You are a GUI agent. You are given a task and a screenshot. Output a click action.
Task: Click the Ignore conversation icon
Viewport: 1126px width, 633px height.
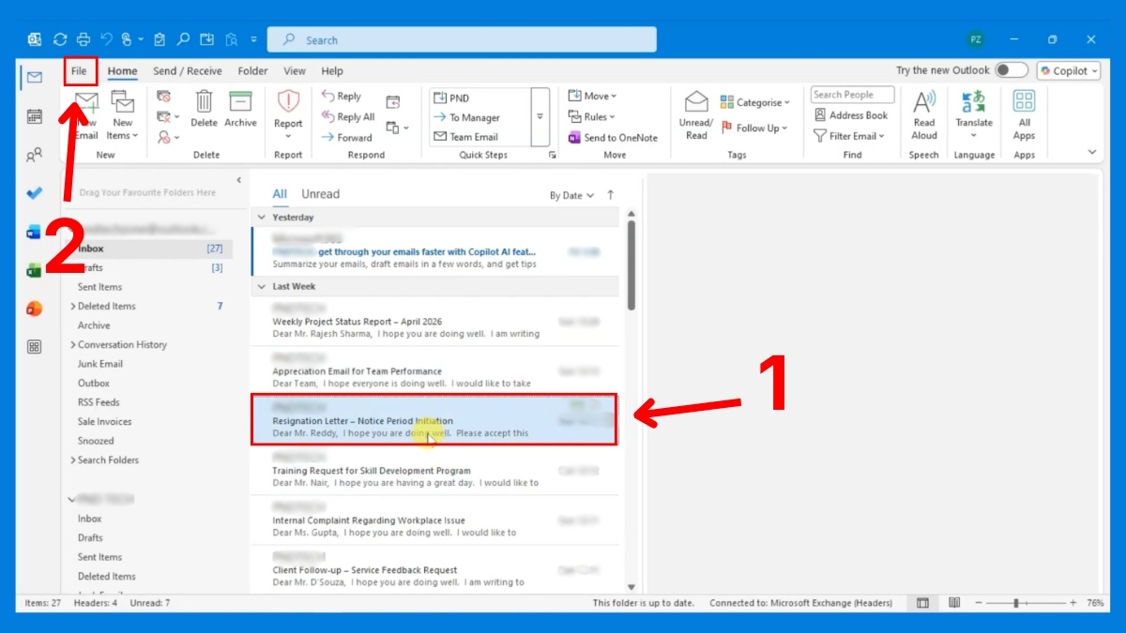coord(163,96)
